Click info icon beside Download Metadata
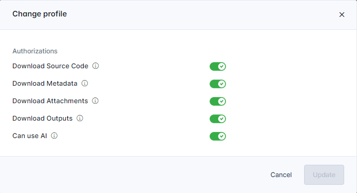Screen dimensions: 357x193 [x=85, y=83]
